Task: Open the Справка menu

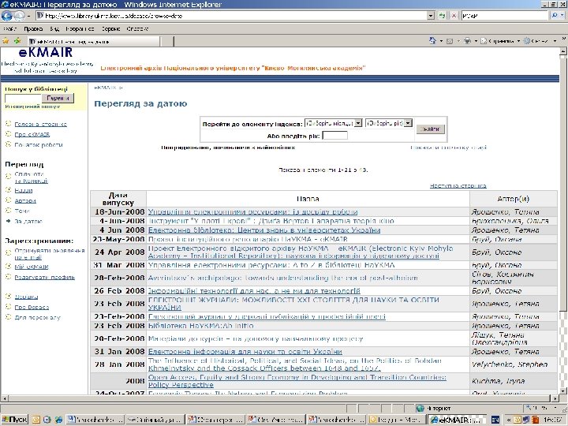Action: pos(137,28)
